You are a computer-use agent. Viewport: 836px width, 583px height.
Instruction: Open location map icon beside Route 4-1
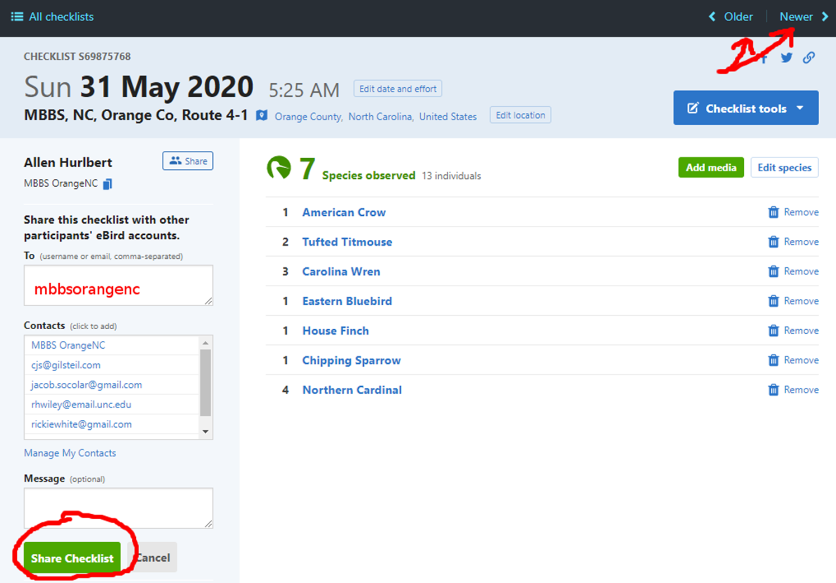[262, 115]
